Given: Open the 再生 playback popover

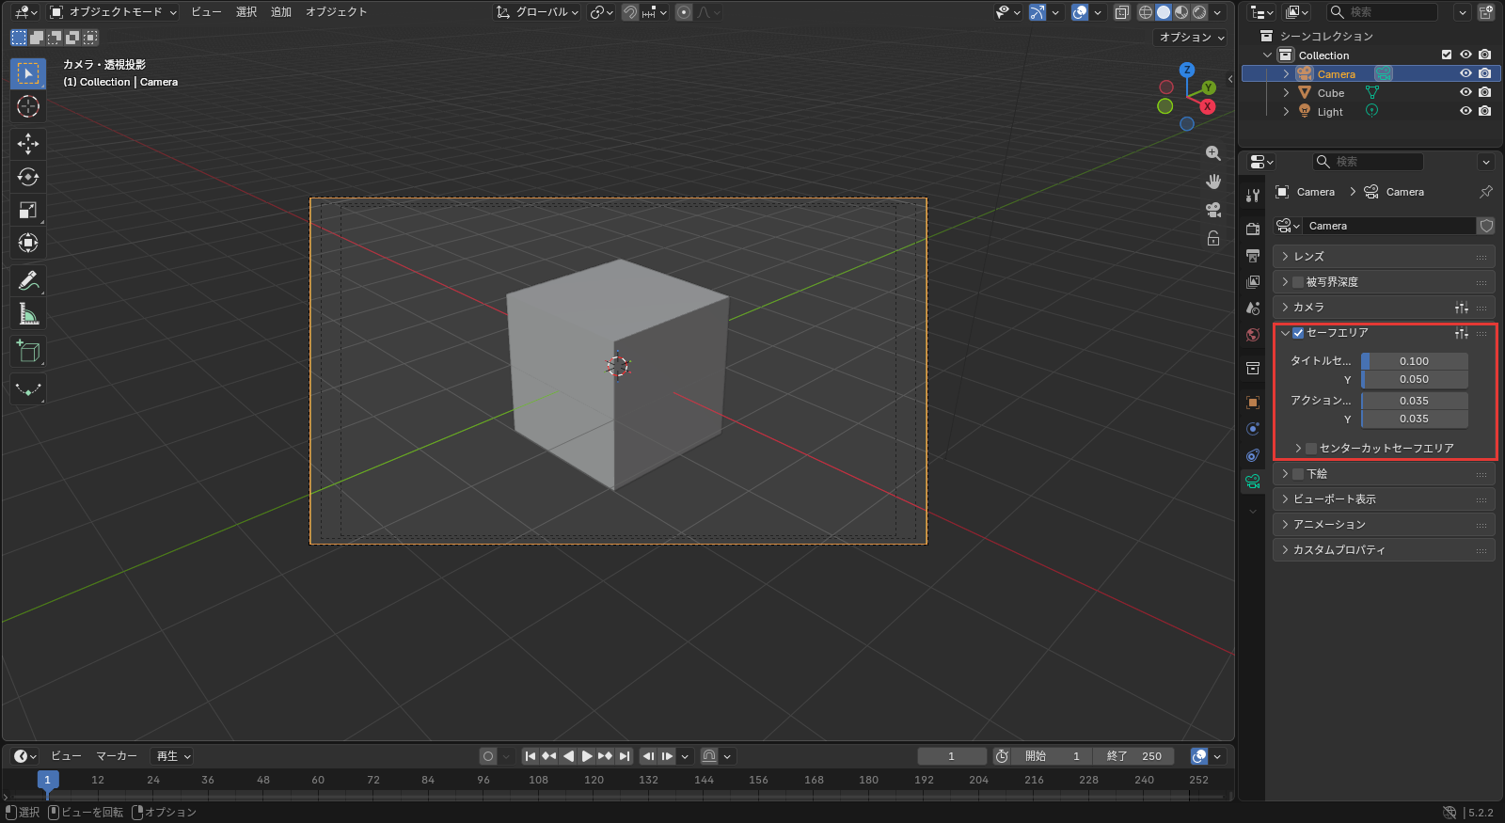Looking at the screenshot, I should pyautogui.click(x=174, y=756).
